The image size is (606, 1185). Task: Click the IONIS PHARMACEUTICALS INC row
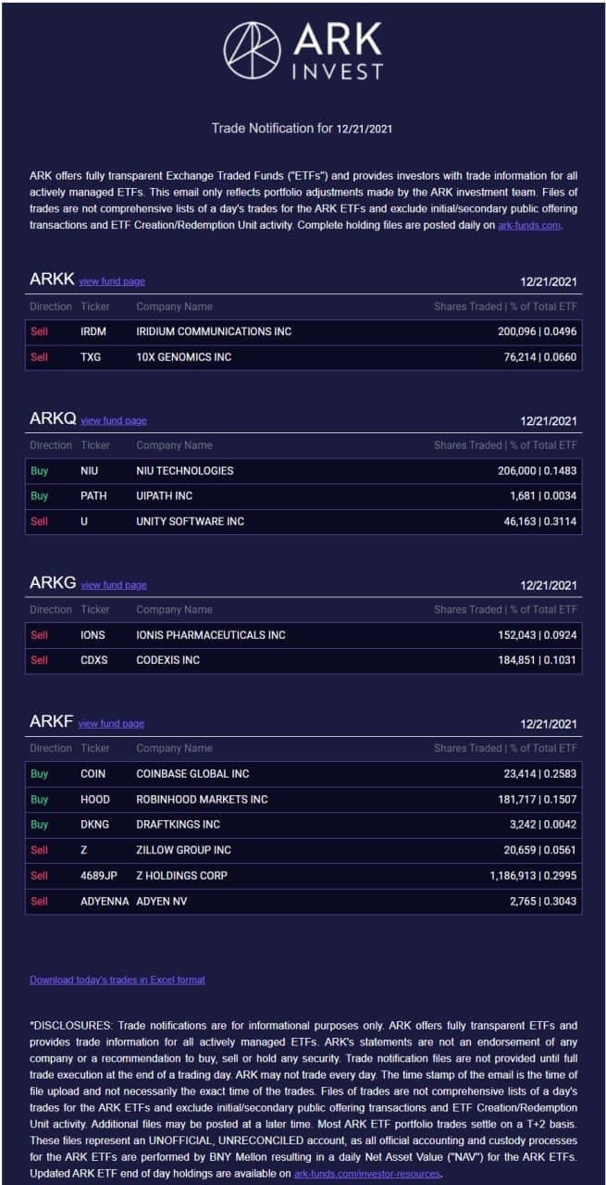pyautogui.click(x=303, y=635)
